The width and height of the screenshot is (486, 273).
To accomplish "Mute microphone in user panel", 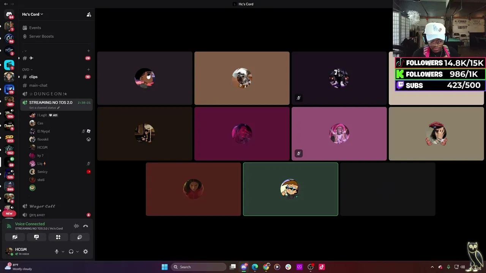I will pyautogui.click(x=57, y=251).
